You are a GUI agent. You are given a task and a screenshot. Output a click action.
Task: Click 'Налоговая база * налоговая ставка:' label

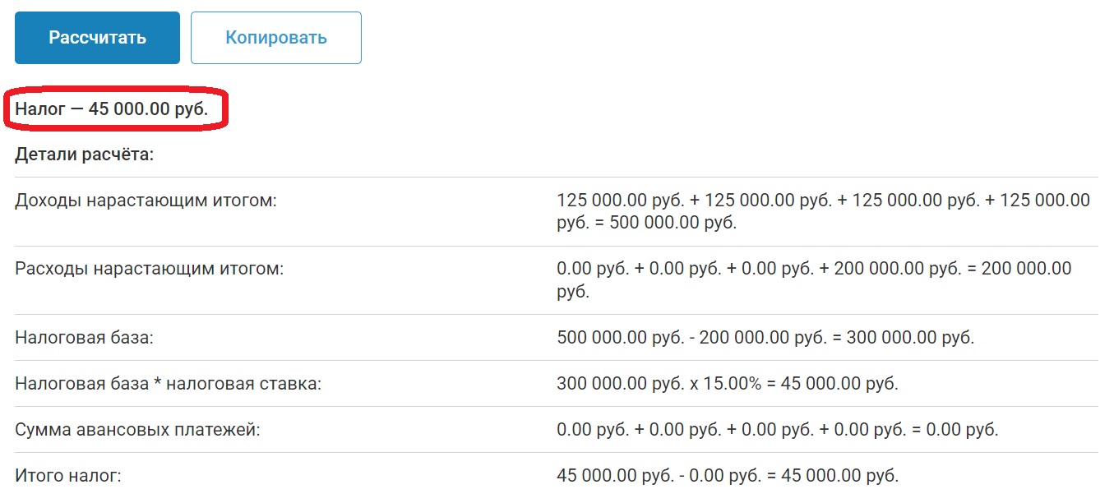(x=168, y=384)
